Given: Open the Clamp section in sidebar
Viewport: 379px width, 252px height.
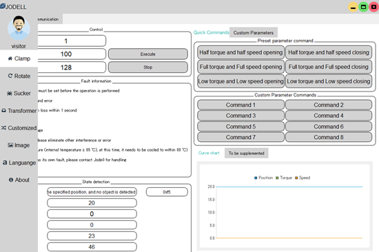Looking at the screenshot, I should click(x=19, y=59).
